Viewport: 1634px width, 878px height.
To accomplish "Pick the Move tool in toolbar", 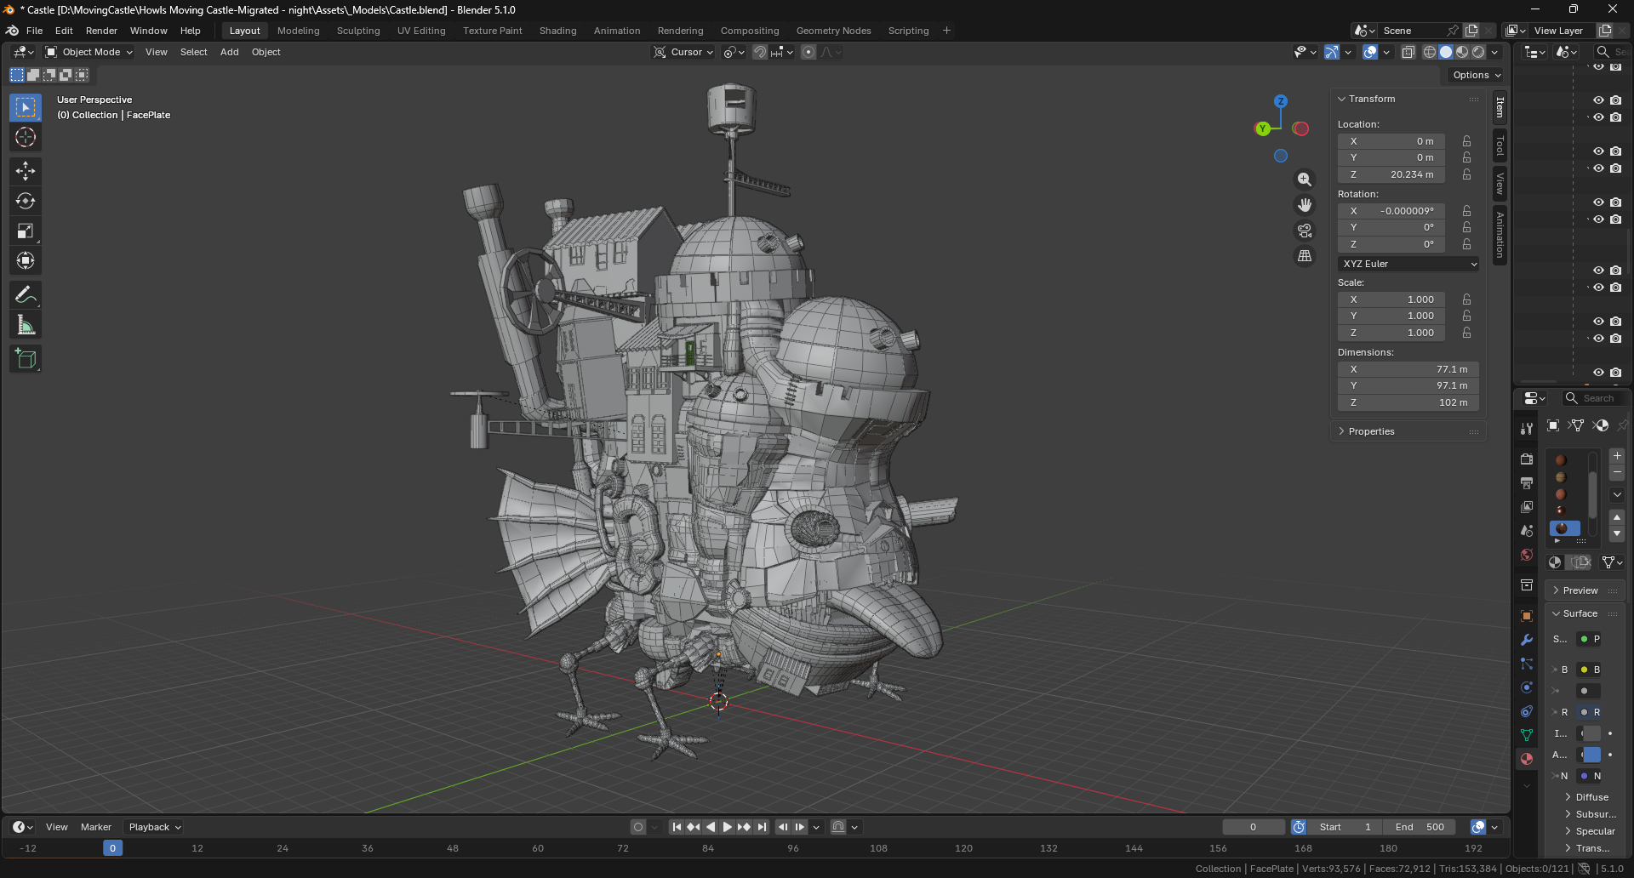I will 26,171.
